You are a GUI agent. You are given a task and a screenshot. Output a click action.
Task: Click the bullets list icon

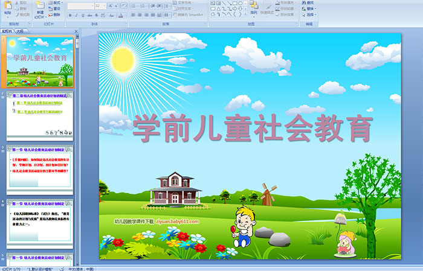(134, 5)
